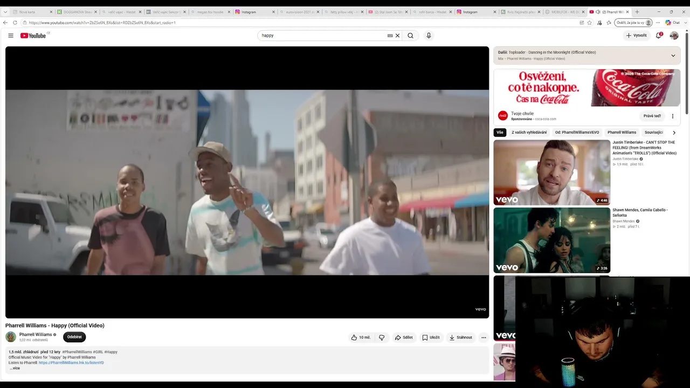
Task: Expand description with ...více
Action: point(15,368)
